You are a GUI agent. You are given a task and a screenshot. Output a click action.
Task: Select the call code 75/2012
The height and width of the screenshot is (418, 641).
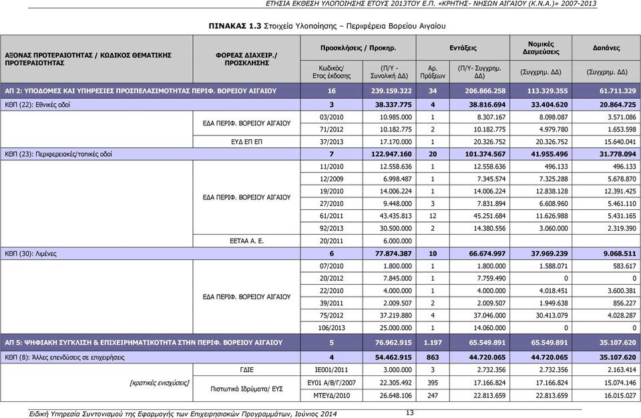332,315
